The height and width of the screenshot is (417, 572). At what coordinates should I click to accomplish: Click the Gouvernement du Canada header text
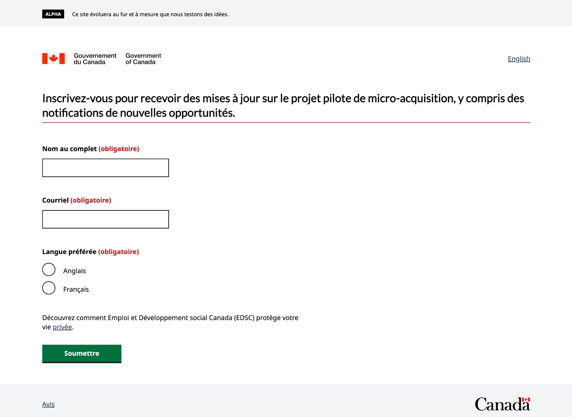tap(94, 59)
